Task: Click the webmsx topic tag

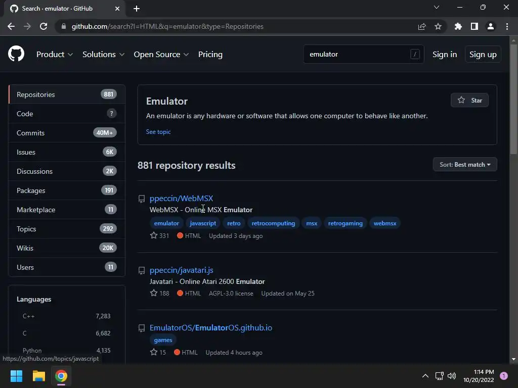Action: pos(385,223)
